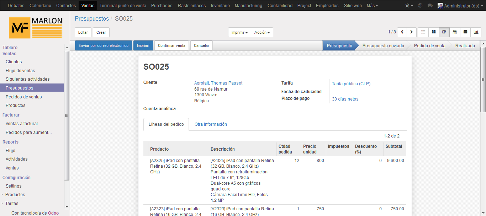Open Flujo de ventas sidebar item
This screenshot has height=216, width=486.
[x=20, y=71]
